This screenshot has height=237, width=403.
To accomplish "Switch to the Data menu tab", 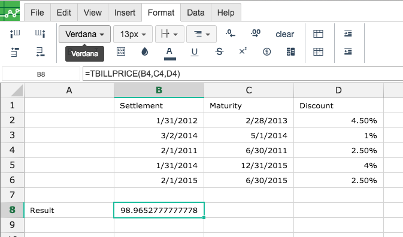I will click(196, 13).
